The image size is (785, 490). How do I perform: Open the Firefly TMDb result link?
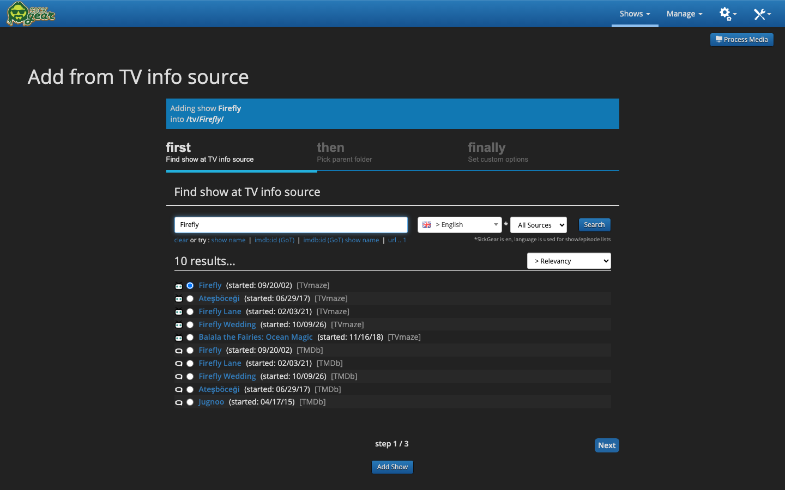(x=210, y=350)
